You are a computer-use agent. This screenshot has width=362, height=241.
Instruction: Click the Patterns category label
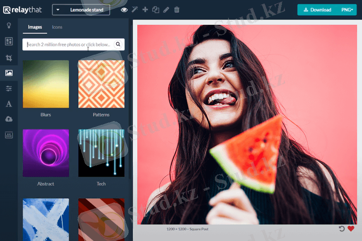[101, 114]
